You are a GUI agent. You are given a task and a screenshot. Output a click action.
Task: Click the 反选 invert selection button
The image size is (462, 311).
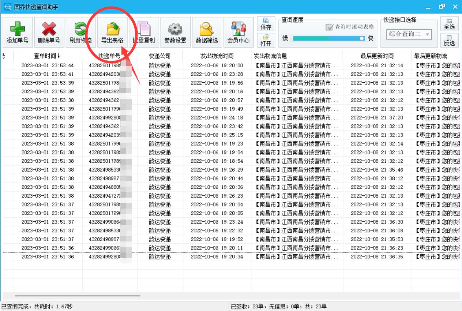[x=451, y=40]
